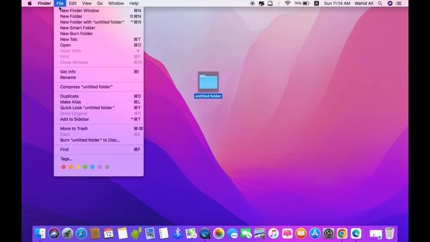Choose Open from the File menu
The width and height of the screenshot is (430, 242).
[x=99, y=45]
